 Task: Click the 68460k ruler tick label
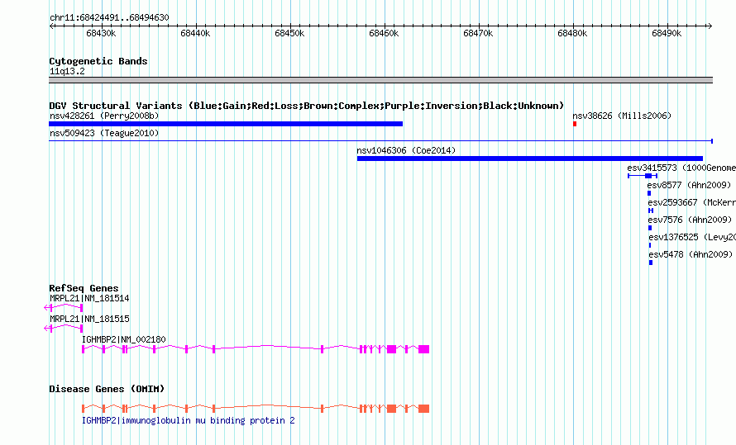384,33
